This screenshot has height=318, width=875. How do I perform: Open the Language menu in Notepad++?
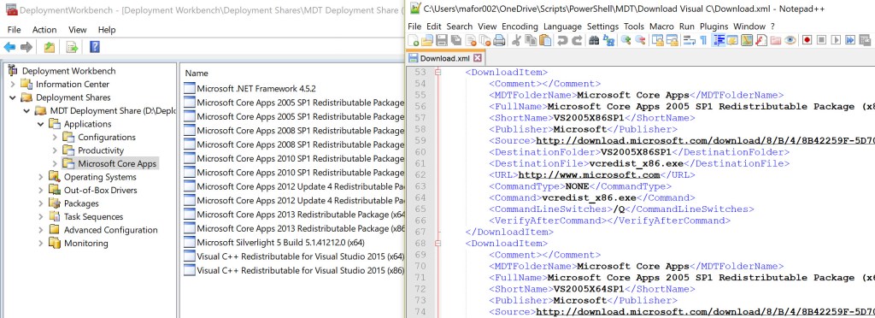pyautogui.click(x=562, y=26)
